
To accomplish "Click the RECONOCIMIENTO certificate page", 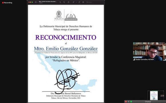I will coord(66,54).
